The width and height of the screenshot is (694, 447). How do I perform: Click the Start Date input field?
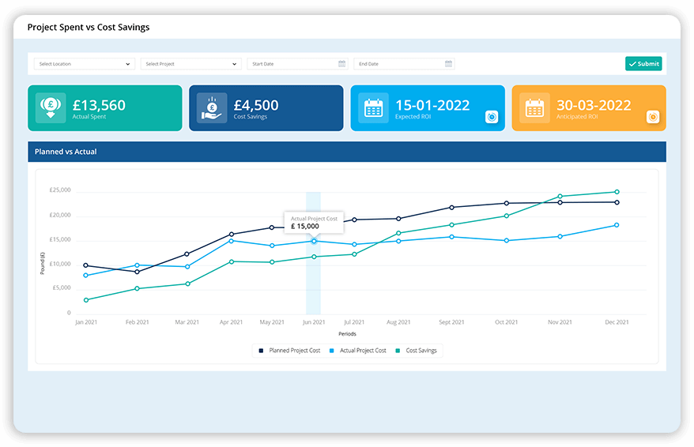[298, 64]
